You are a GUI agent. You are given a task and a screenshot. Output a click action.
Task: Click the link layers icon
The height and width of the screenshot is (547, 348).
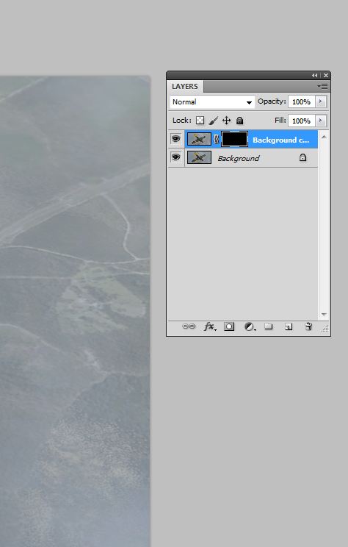pos(189,326)
